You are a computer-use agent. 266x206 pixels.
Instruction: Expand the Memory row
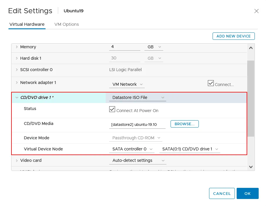pyautogui.click(x=17, y=47)
